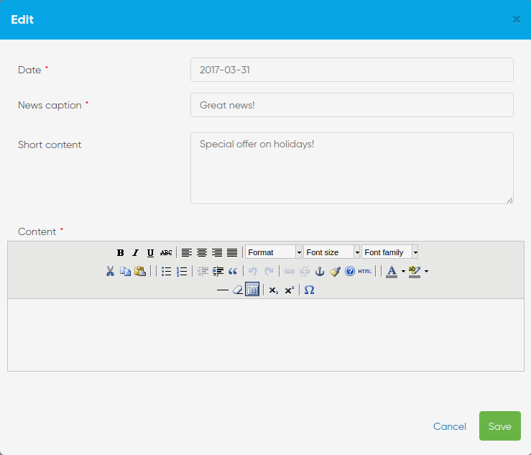Open the Font family dropdown

[x=389, y=252]
